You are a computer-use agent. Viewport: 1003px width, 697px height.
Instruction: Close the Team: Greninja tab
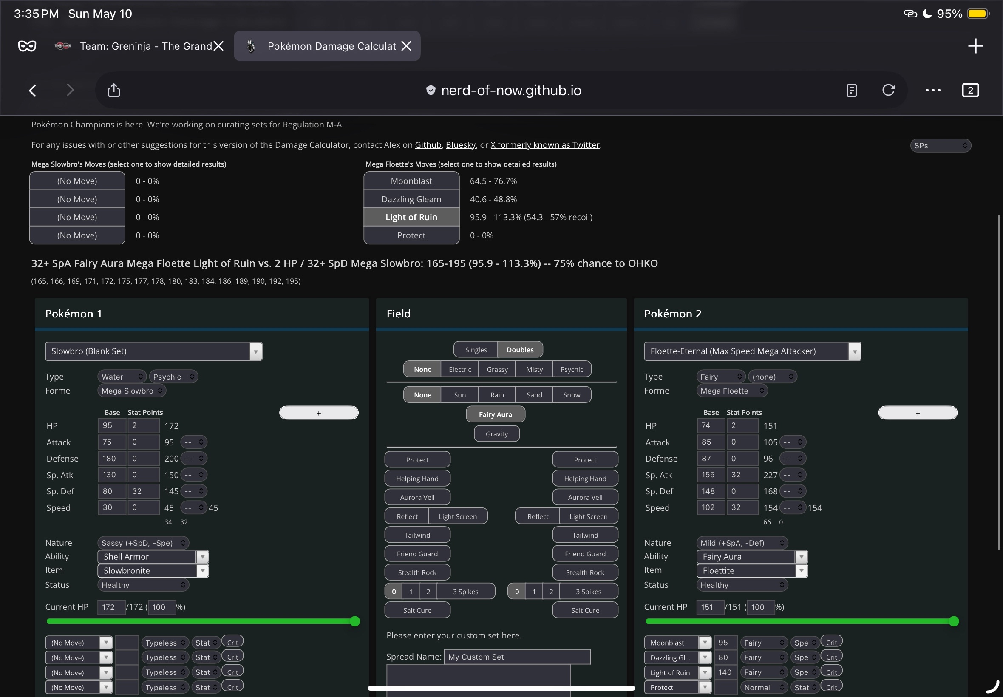[x=219, y=46]
